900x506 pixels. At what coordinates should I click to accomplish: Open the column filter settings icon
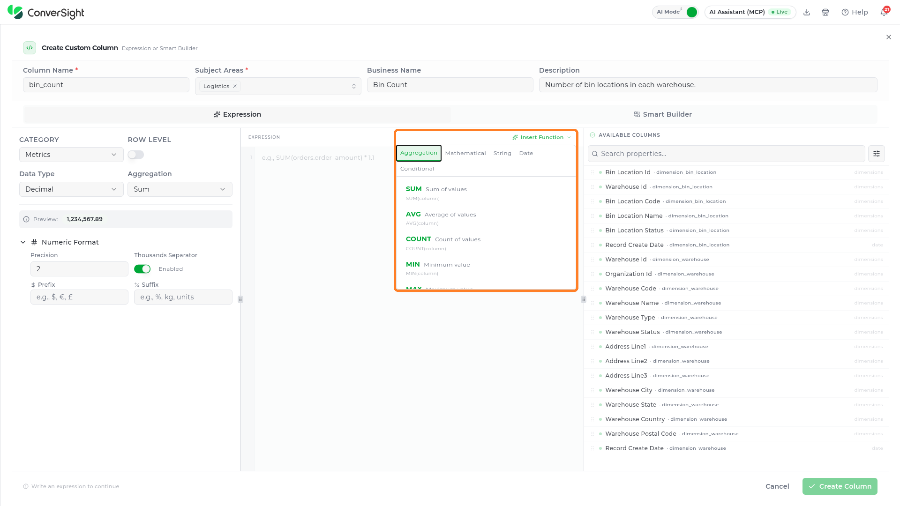pyautogui.click(x=877, y=154)
